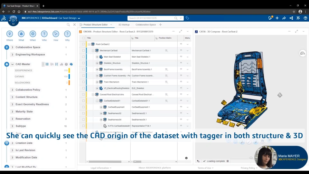
Task: Toggle visibility eye for BackFrame Assembly
Action: coord(181,69)
